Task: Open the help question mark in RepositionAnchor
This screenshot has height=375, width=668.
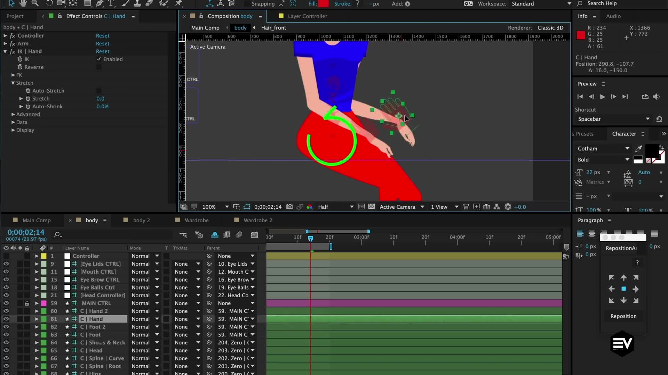Action: pyautogui.click(x=637, y=262)
